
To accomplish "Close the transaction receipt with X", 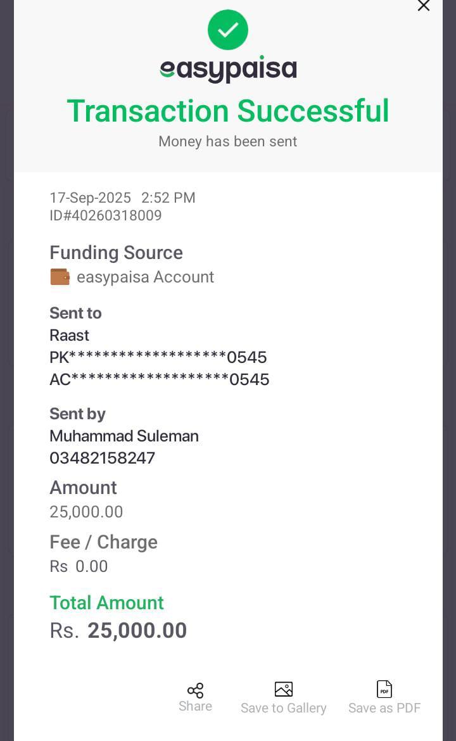I will point(424,6).
